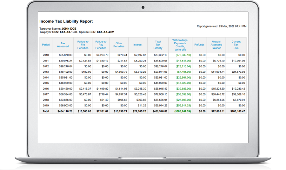Select interest value $5,010.23
286x170 pixels.
(x=140, y=72)
